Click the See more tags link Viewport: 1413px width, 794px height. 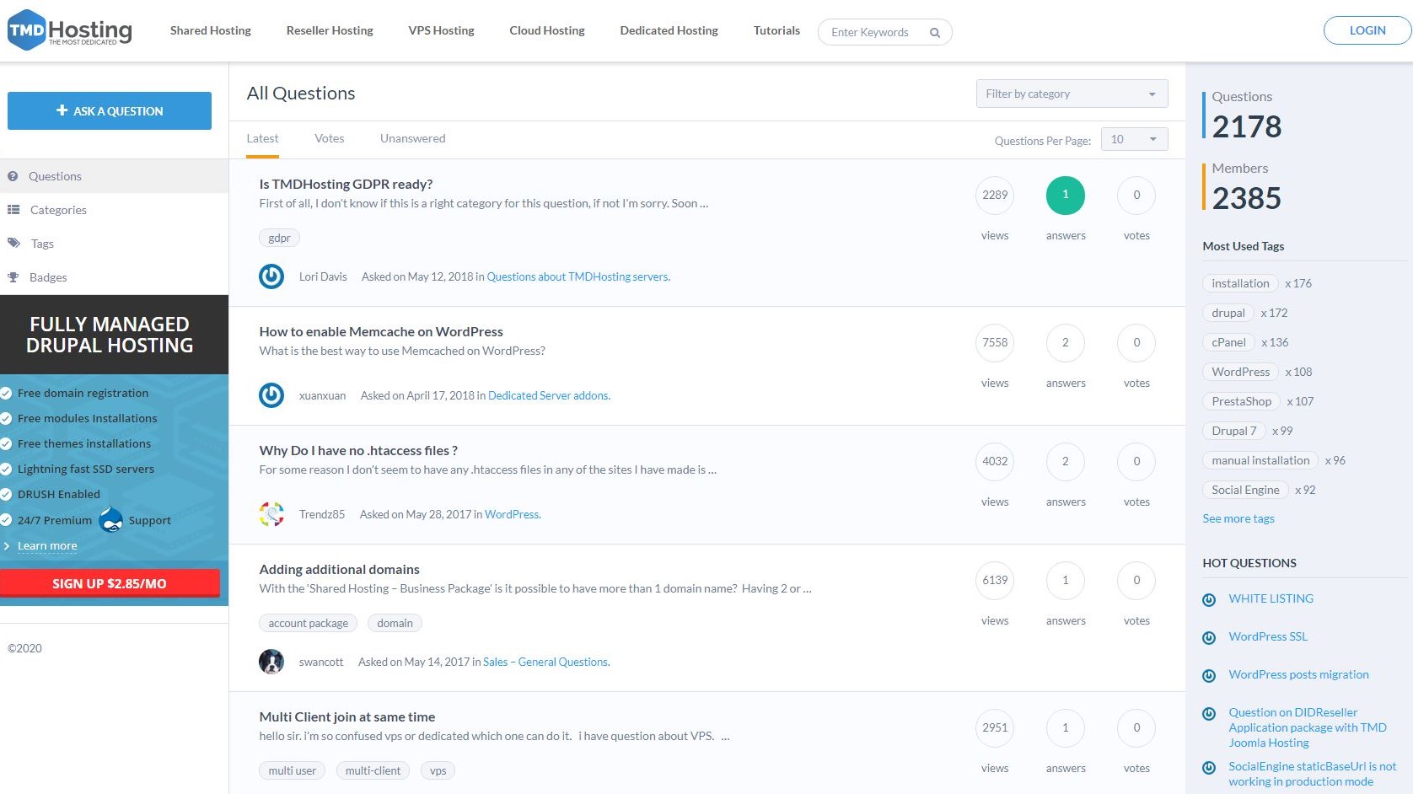point(1238,518)
